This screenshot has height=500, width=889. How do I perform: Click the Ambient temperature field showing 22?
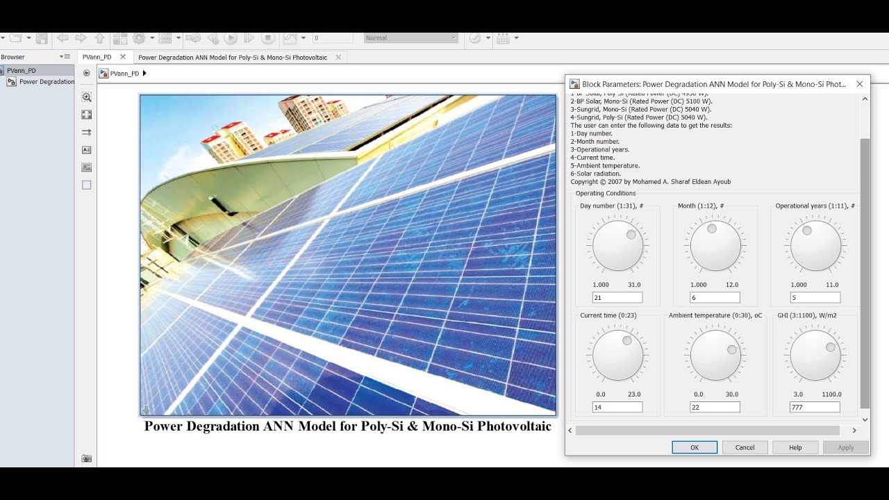715,408
